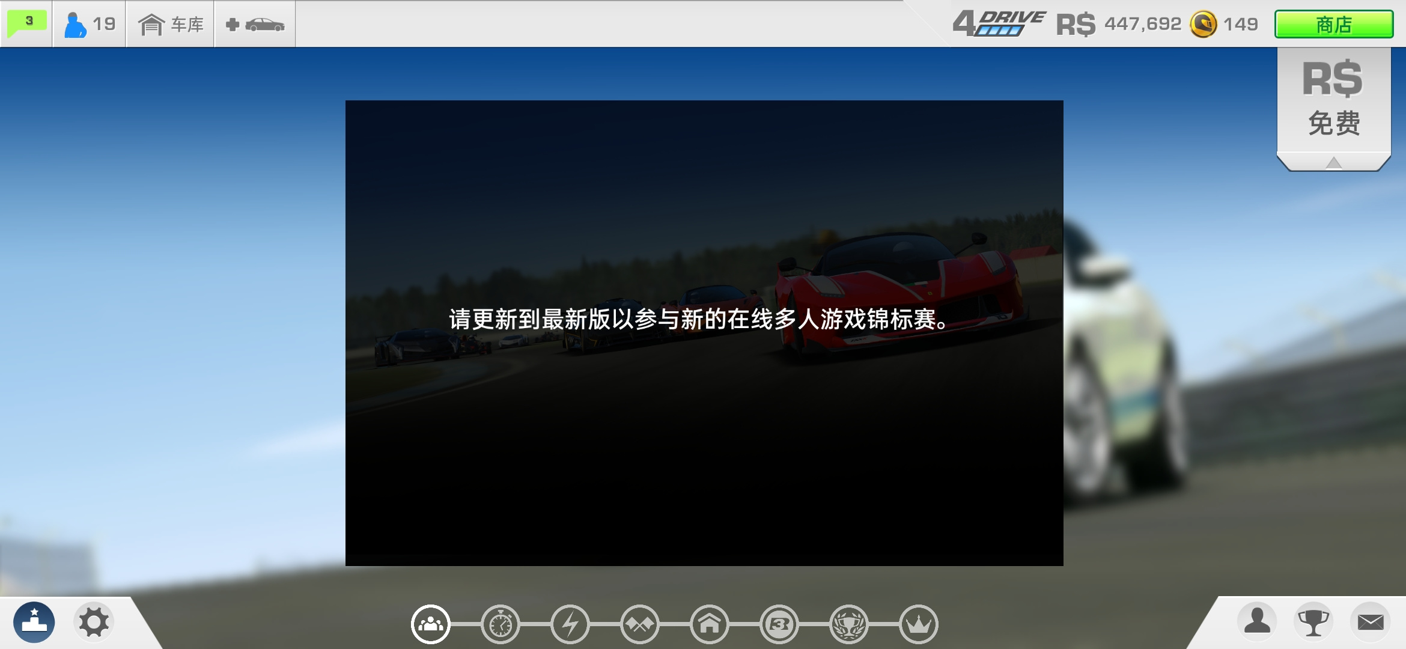Open the green 商店 store button

(x=1334, y=25)
